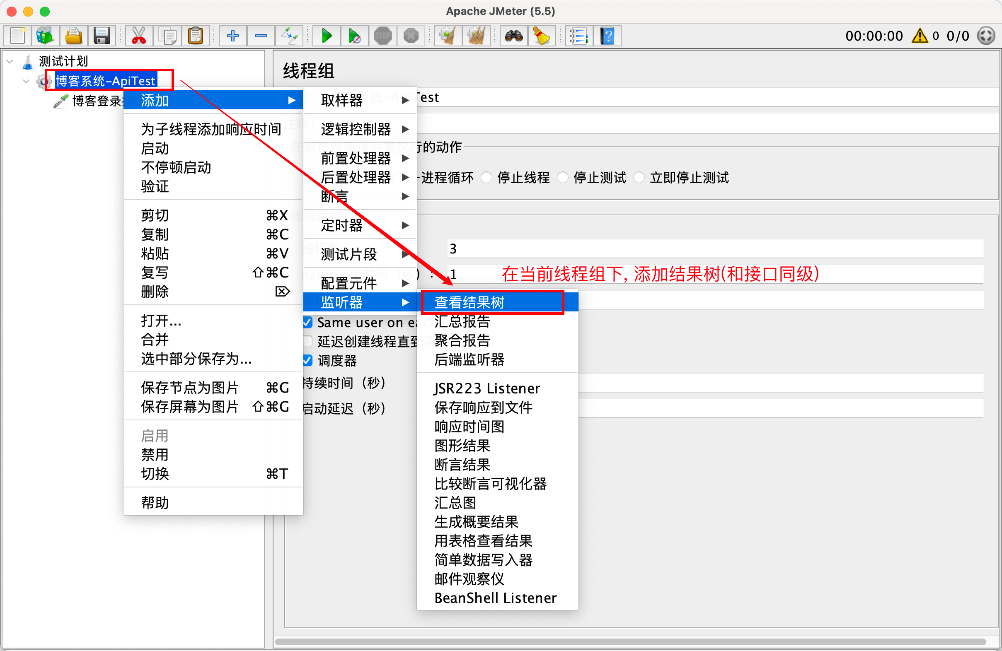
Task: Choose 保存响应到文件 listener
Action: point(498,407)
